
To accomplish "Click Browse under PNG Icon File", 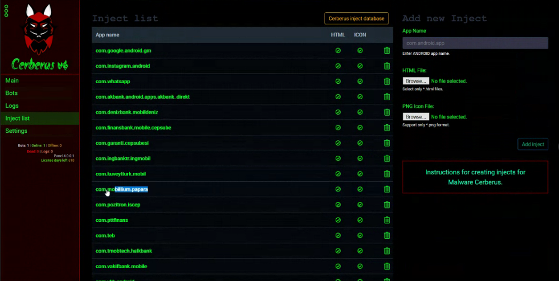I will 416,117.
